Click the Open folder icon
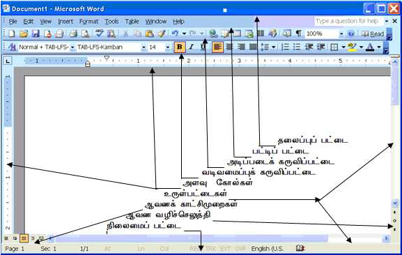402x255 pixels. (24, 33)
